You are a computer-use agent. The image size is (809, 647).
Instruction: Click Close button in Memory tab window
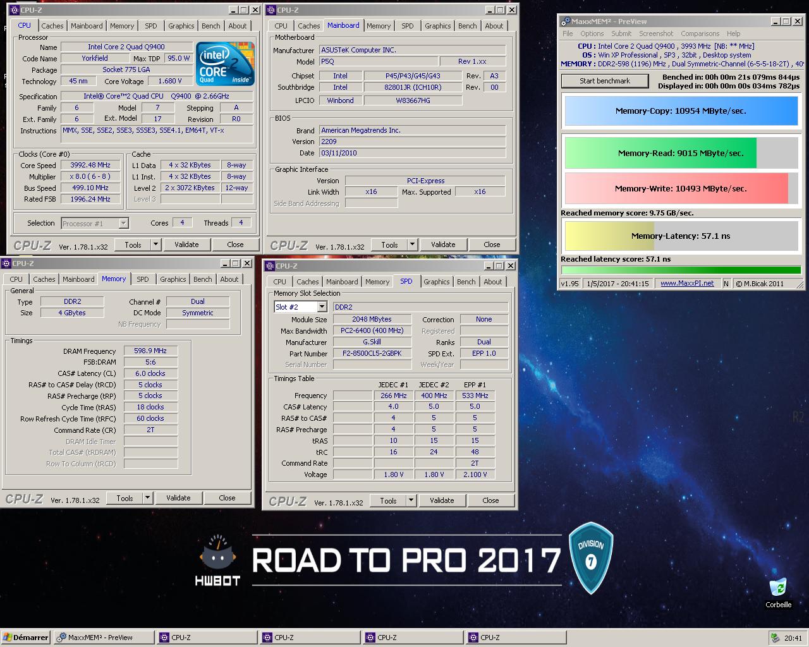pyautogui.click(x=227, y=498)
